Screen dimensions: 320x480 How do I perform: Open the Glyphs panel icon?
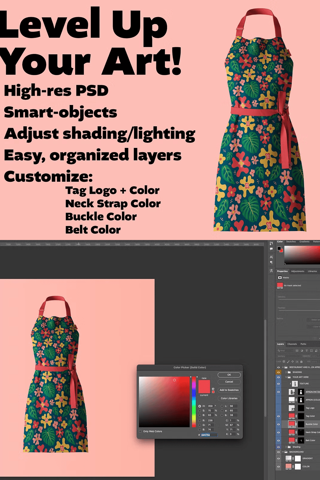point(271,271)
